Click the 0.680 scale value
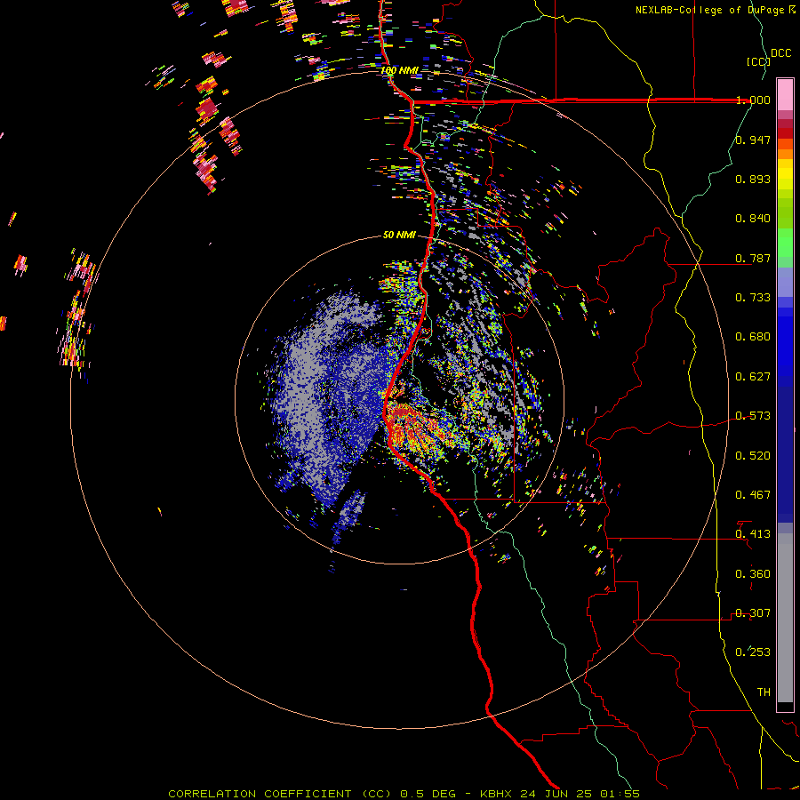Screen dimensions: 800x800 [x=753, y=337]
